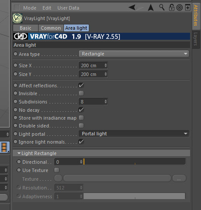Viewport: 201px width, 210px height.
Task: Click the target mode circle icon
Action: coord(180,7)
